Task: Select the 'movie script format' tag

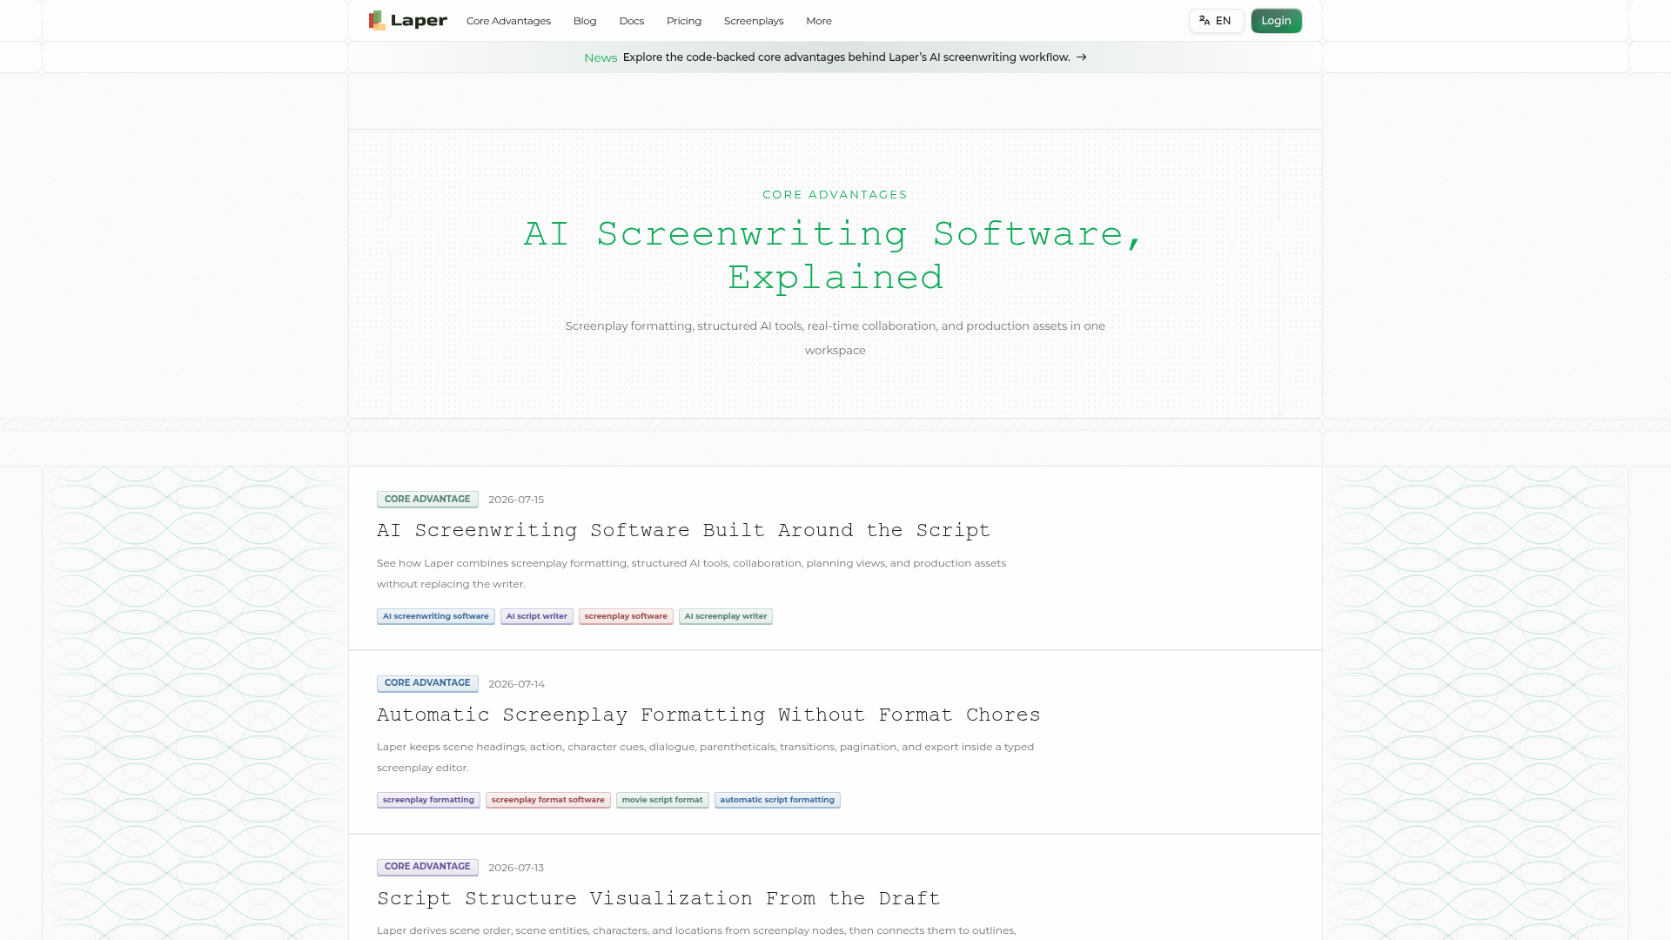Action: coord(662,800)
